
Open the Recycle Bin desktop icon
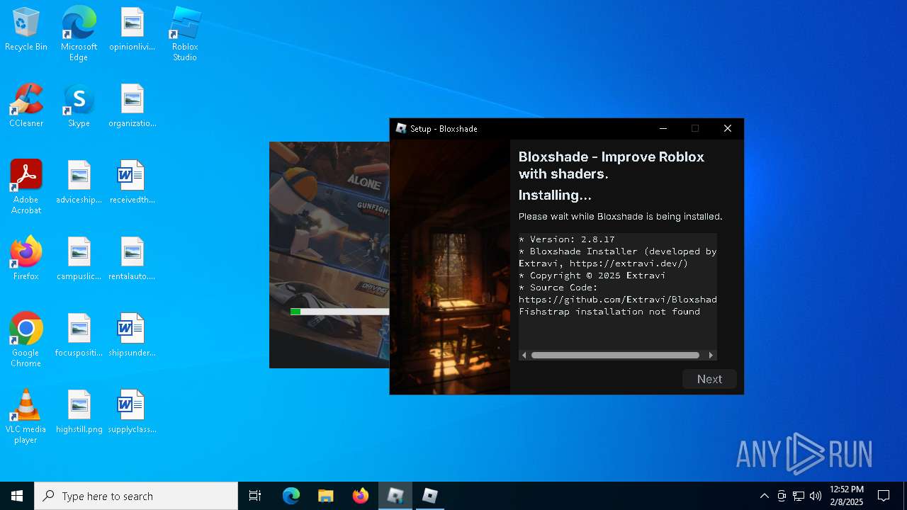click(x=26, y=30)
